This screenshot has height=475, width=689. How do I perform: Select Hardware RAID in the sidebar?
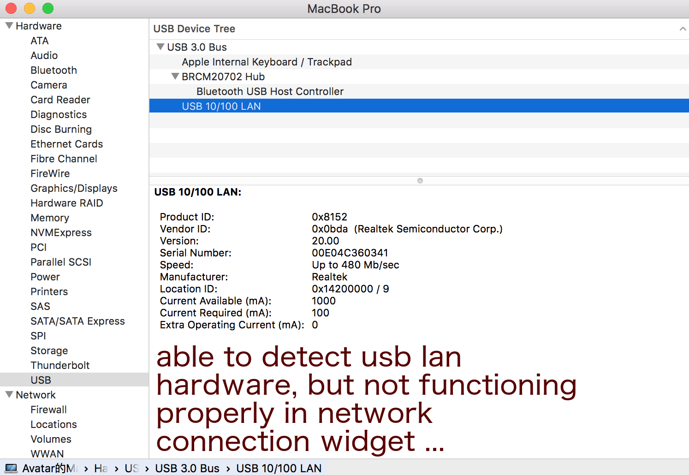pos(67,203)
